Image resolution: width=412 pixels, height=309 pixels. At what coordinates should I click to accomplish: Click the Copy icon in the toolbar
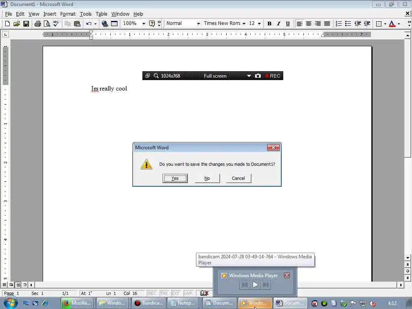pyautogui.click(x=68, y=24)
